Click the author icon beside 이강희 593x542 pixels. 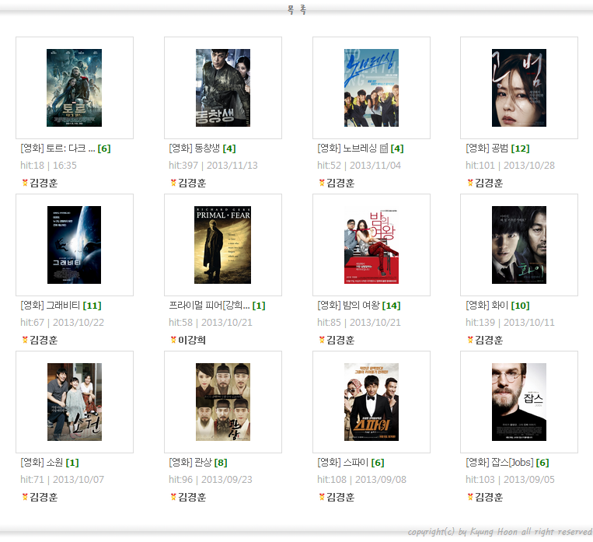point(173,340)
